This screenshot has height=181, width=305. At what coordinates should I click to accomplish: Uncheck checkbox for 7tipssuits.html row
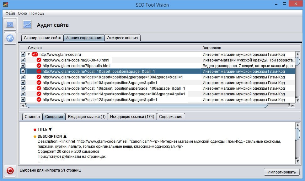(x=23, y=66)
